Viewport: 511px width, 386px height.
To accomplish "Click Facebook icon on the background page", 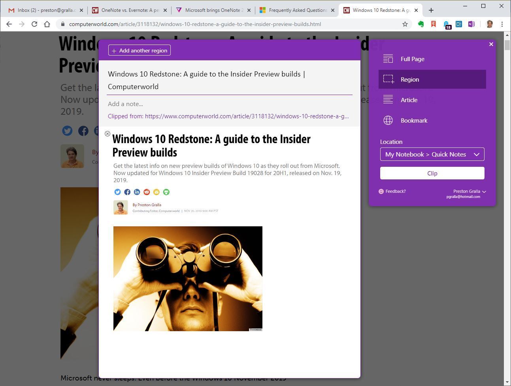I will pos(83,131).
